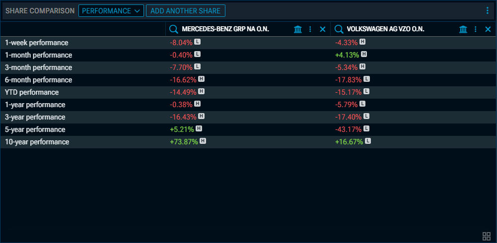Click the MERCEDES-BENZ GRP NA O.N. header
Image resolution: width=497 pixels, height=243 pixels.
pyautogui.click(x=225, y=29)
